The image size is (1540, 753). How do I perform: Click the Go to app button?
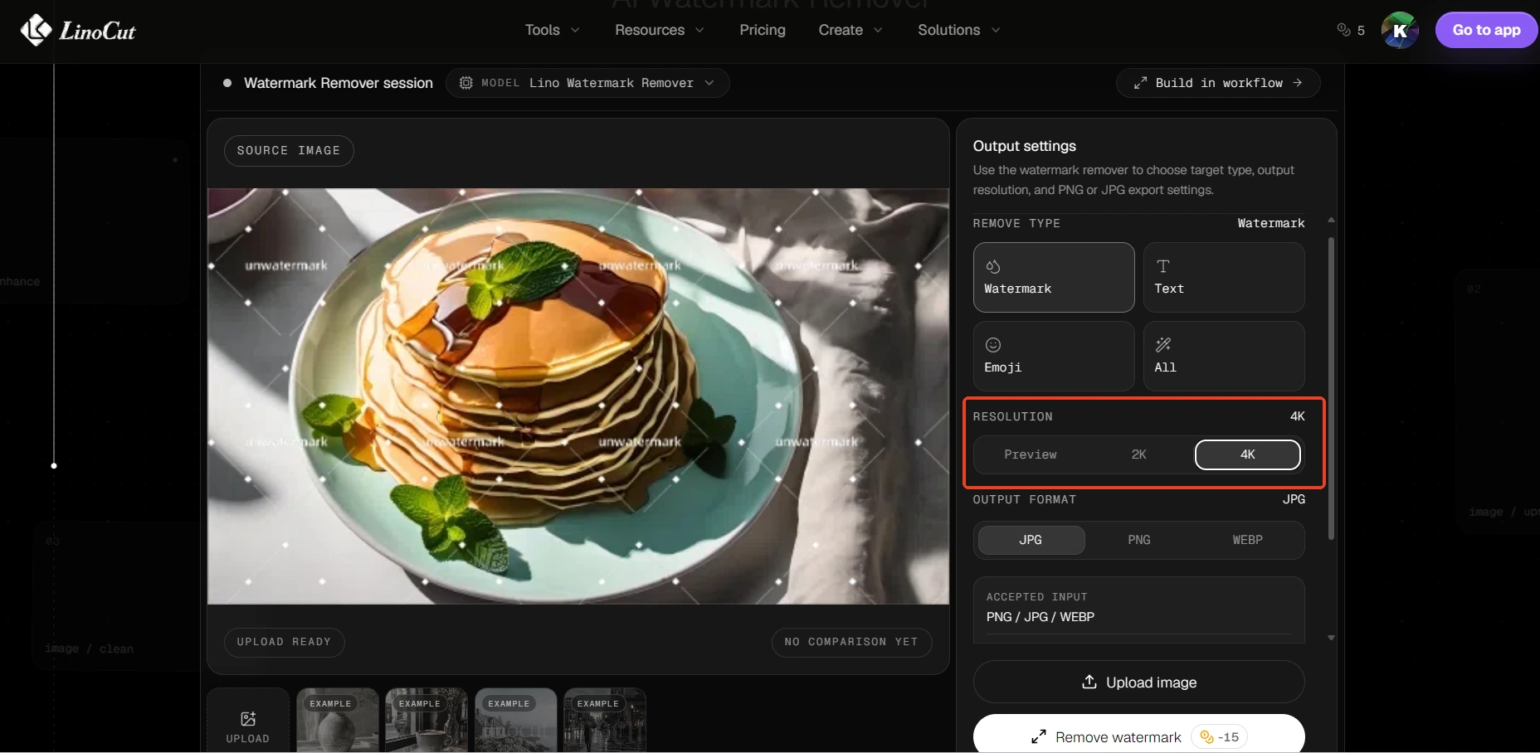pos(1486,30)
